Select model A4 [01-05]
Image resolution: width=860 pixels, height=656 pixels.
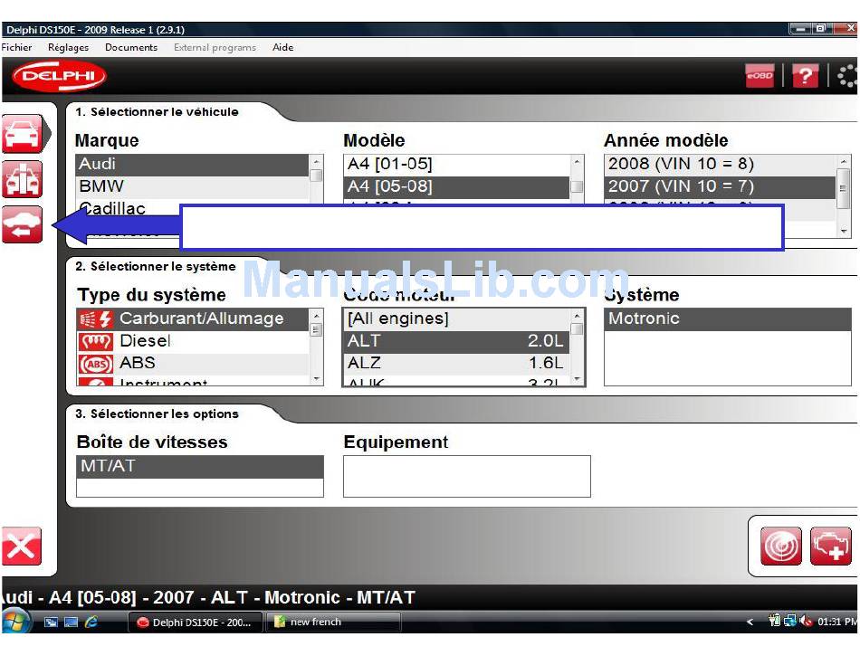(x=457, y=165)
